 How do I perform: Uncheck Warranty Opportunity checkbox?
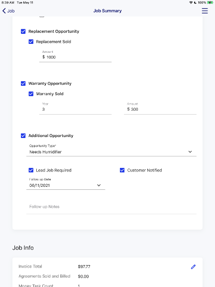23,84
